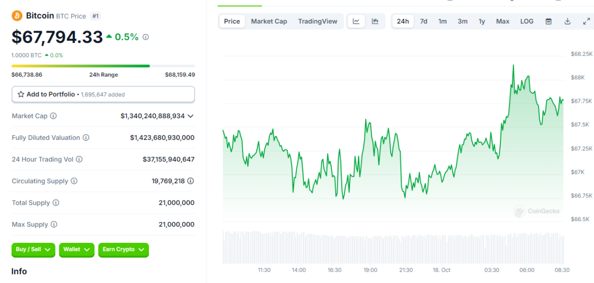The height and width of the screenshot is (283, 594).
Task: Click the Bitcoin logo icon
Action: click(x=17, y=16)
